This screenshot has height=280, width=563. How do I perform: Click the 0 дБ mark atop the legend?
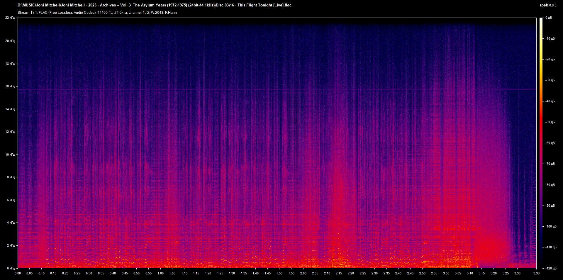click(x=549, y=17)
